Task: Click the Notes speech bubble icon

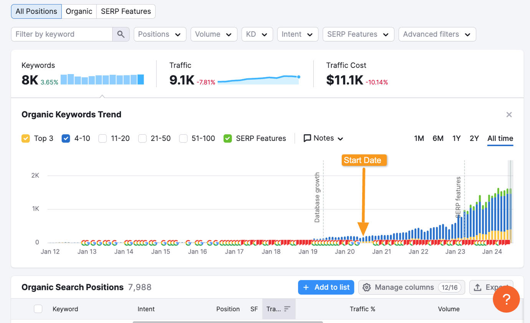Action: pos(307,138)
